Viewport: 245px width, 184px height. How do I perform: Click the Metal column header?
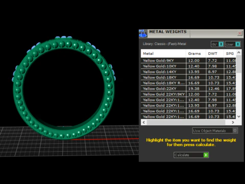163,54
